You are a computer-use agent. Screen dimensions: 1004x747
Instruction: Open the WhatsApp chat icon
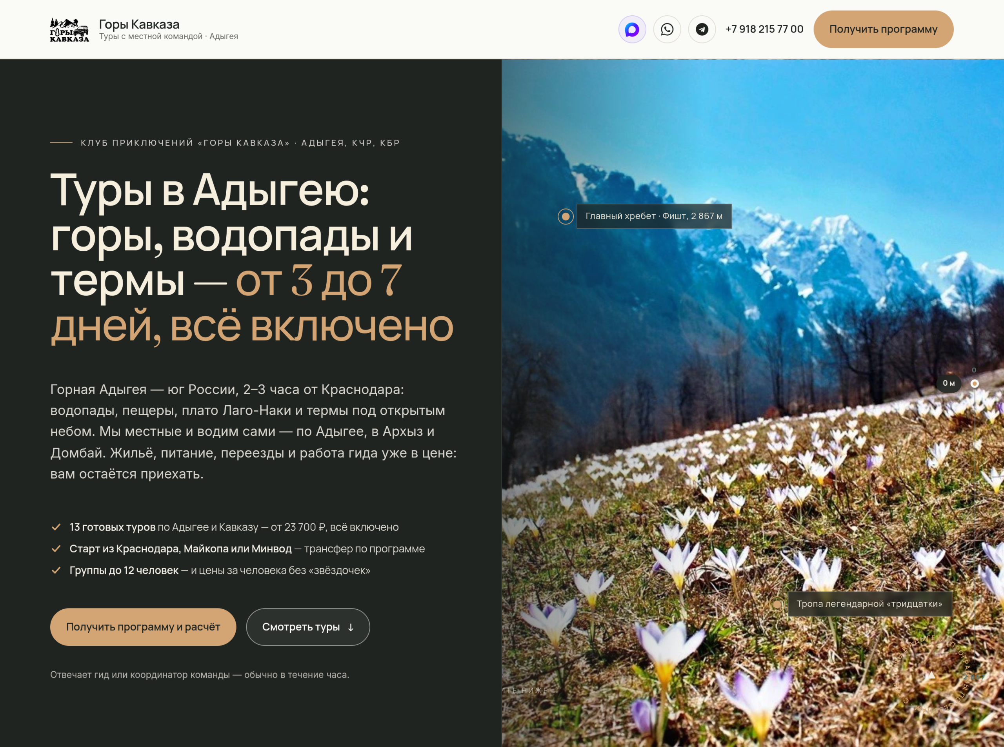click(x=667, y=29)
